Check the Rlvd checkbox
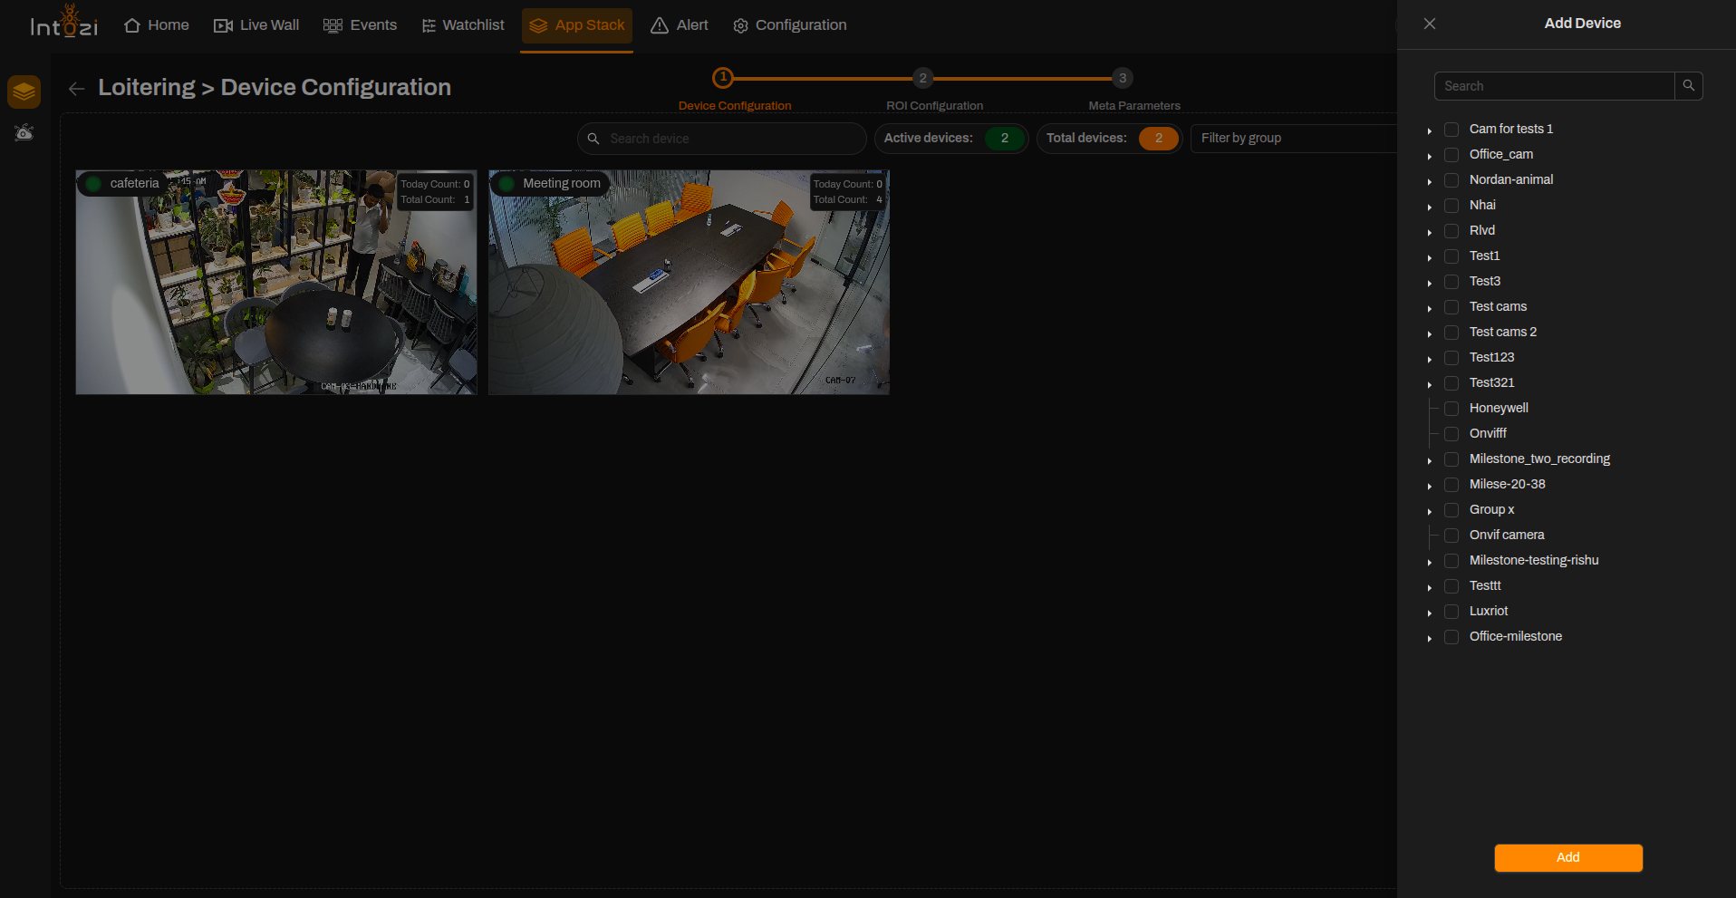Screen dimensions: 1736x898 (1451, 231)
